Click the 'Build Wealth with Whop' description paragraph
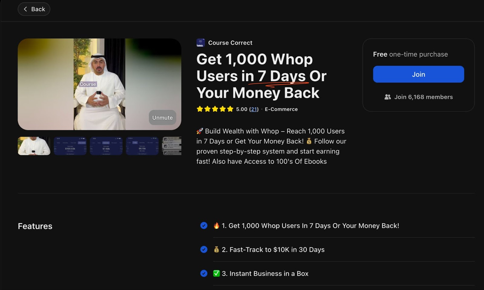Image resolution: width=484 pixels, height=290 pixels. (271, 146)
